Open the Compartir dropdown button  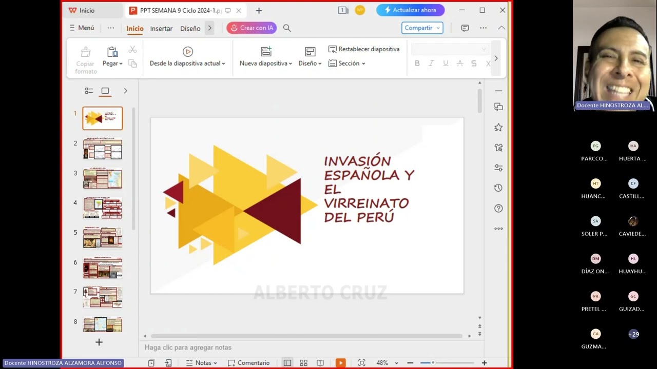point(422,28)
